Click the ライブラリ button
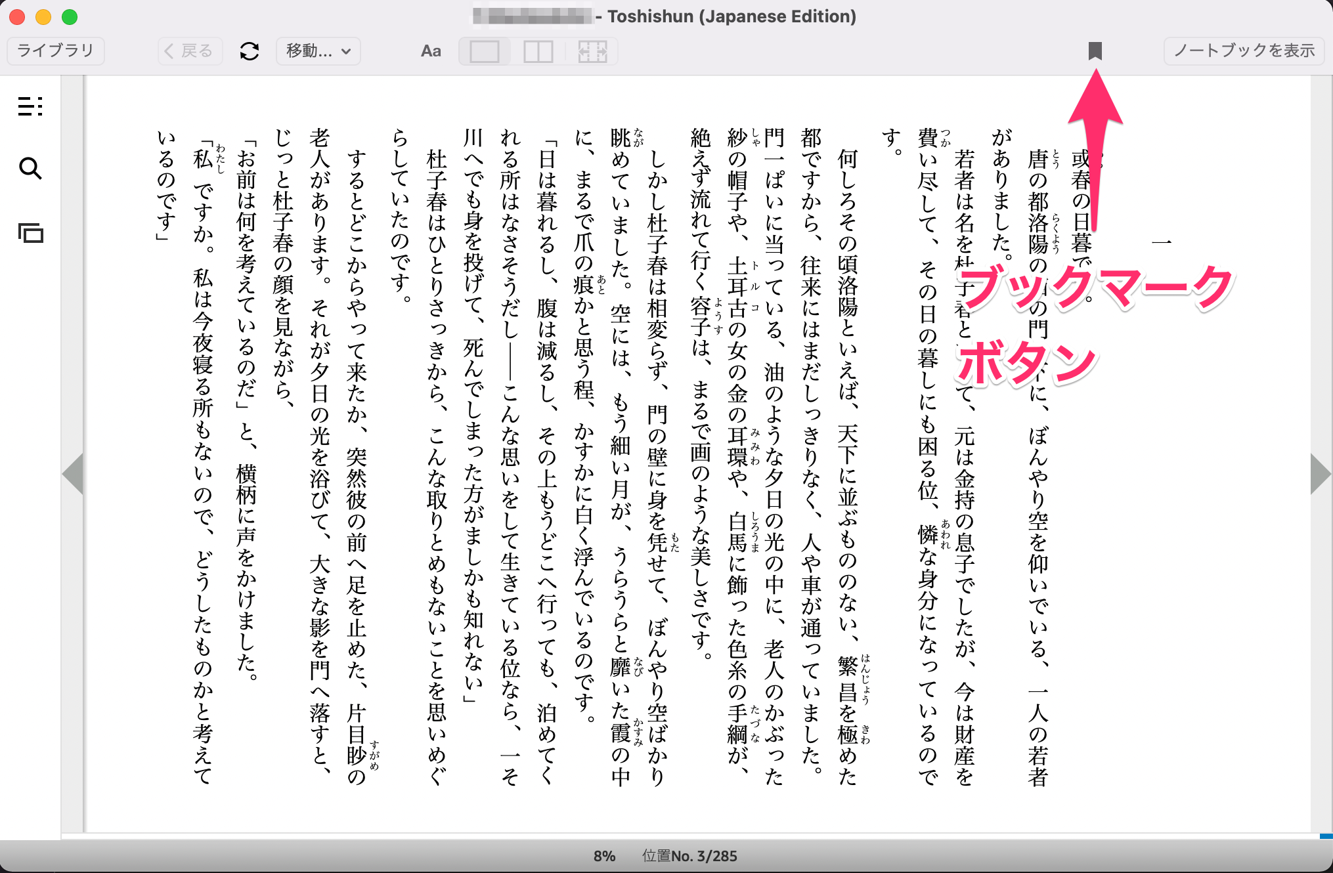Viewport: 1333px width, 873px height. click(56, 51)
